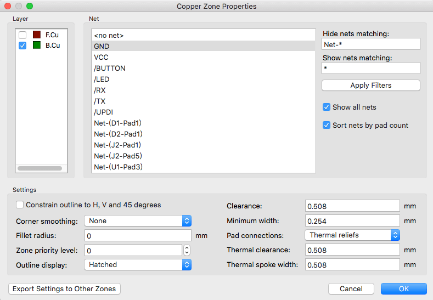Click the Hide nets matching text field
This screenshot has width=433, height=300.
(370, 44)
